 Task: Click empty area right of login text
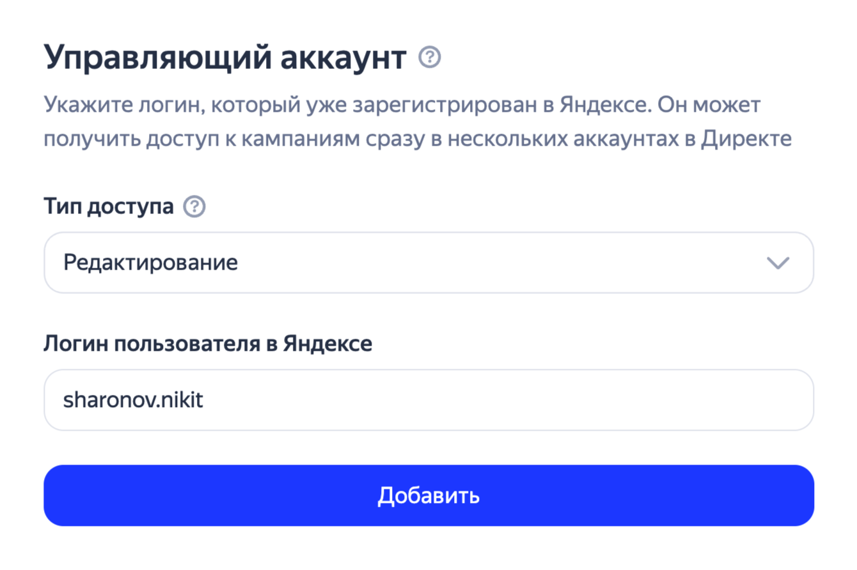[512, 400]
